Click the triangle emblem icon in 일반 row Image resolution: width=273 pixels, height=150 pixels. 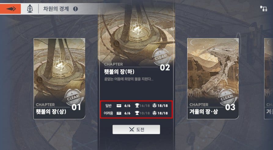click(155, 105)
